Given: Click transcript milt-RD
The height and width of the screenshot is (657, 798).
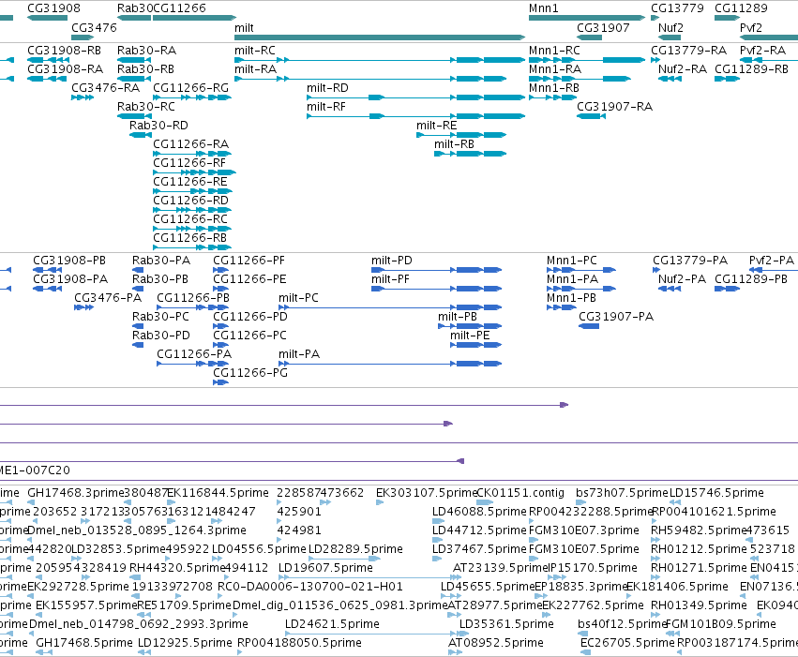Looking at the screenshot, I should [x=415, y=97].
